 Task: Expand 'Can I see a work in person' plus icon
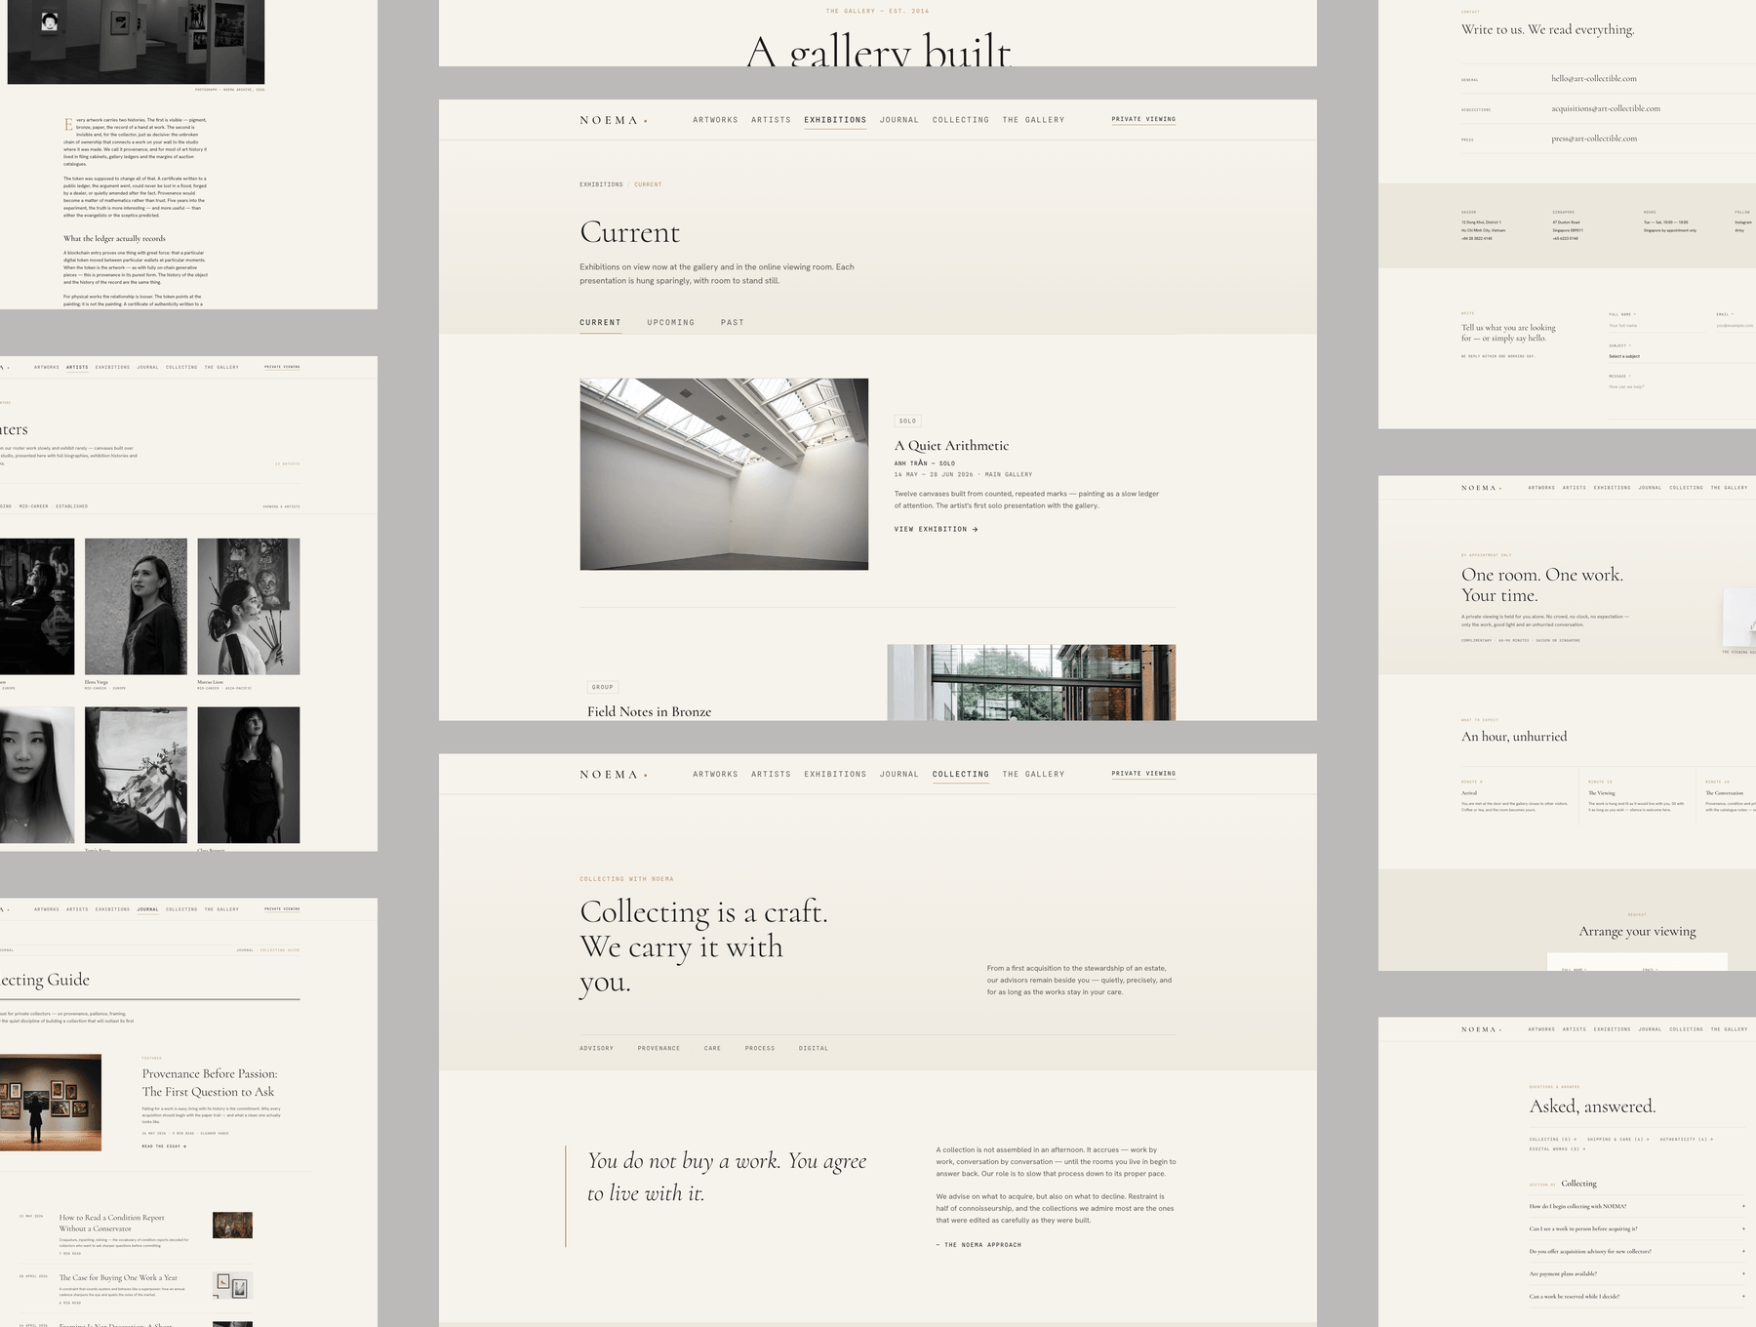pos(1743,1228)
